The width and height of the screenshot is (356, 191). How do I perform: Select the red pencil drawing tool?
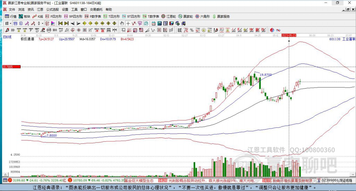pos(7,30)
